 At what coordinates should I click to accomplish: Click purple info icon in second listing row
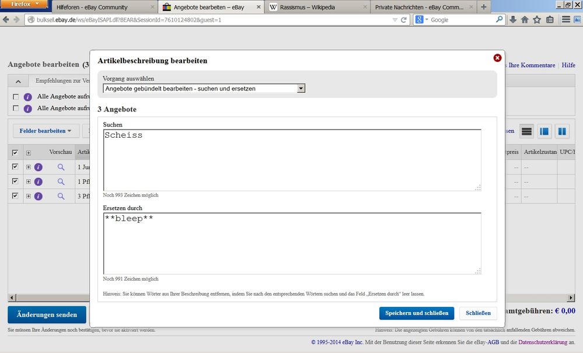point(39,181)
